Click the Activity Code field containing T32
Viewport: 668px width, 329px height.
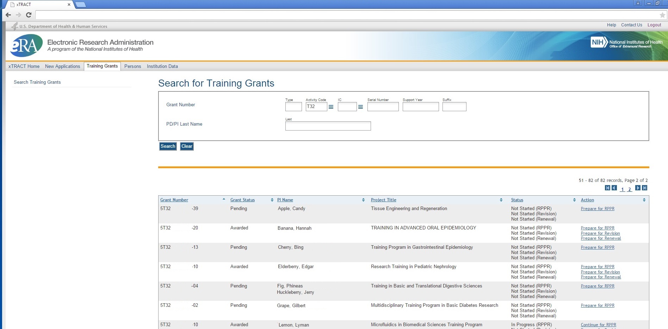click(x=316, y=107)
